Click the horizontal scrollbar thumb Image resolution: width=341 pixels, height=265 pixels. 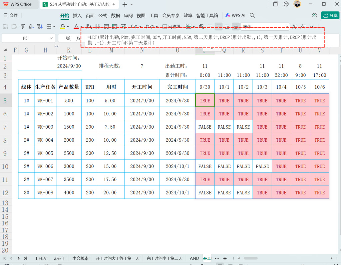[x=250, y=258]
